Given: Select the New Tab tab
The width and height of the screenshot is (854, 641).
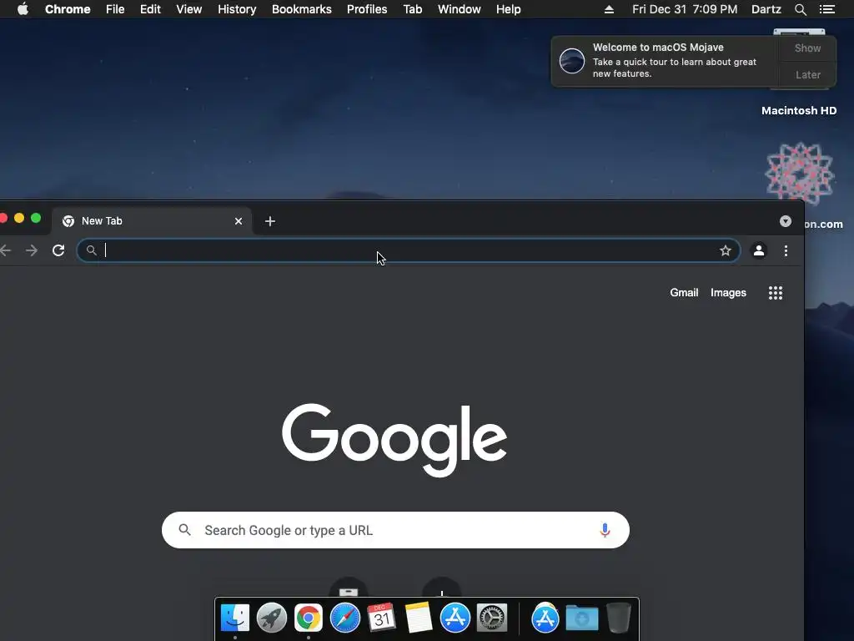Looking at the screenshot, I should (152, 220).
